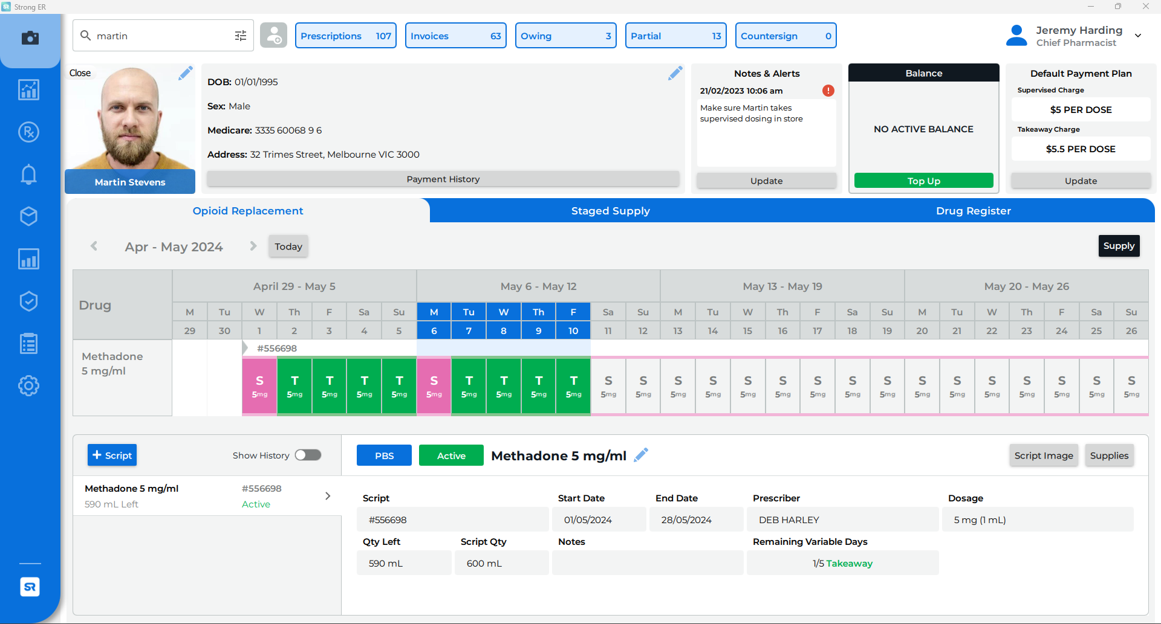Top up the patient balance
1161x624 pixels.
[923, 180]
